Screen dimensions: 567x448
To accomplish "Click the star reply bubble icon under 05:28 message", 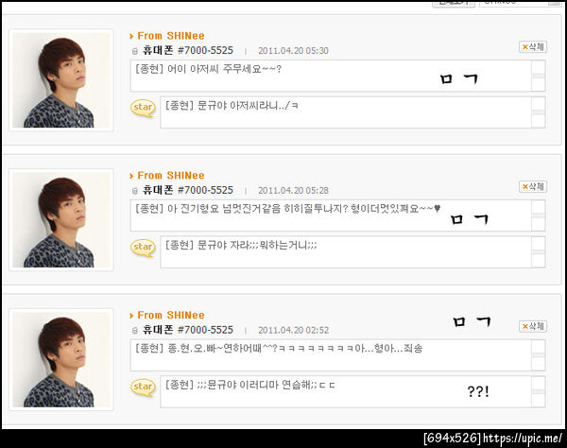I will (x=144, y=248).
